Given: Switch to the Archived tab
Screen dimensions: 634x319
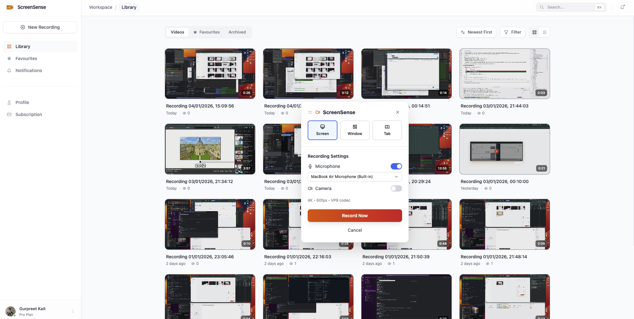Looking at the screenshot, I should 237,32.
